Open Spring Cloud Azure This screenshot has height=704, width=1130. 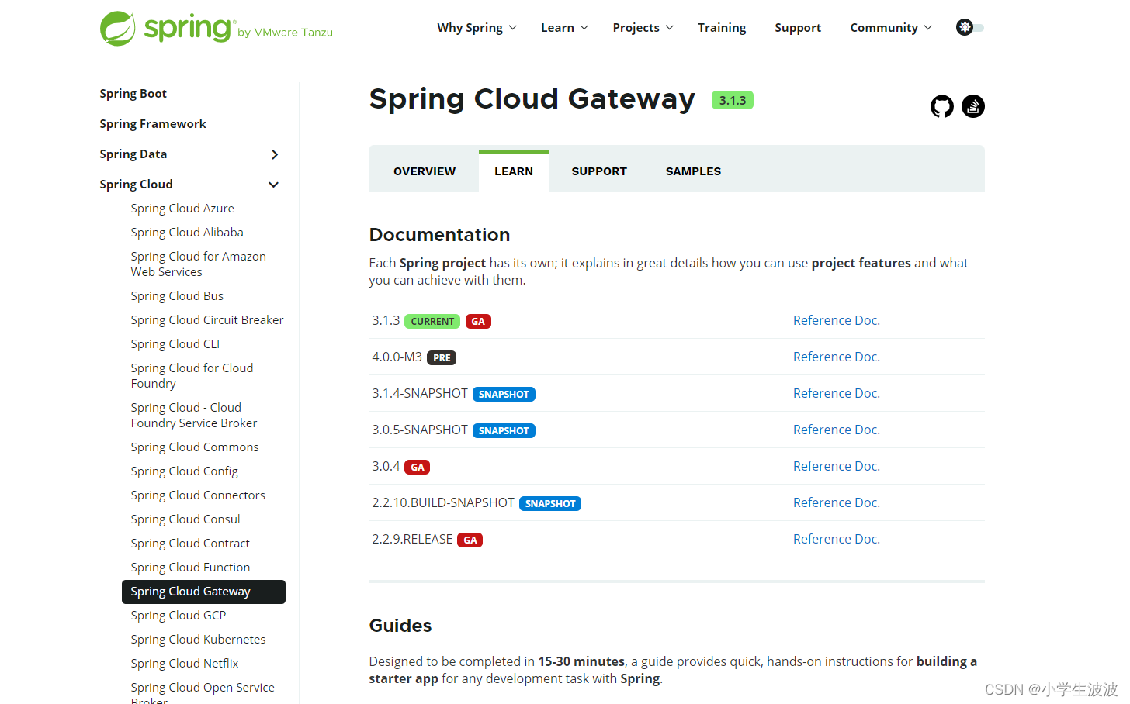(182, 209)
